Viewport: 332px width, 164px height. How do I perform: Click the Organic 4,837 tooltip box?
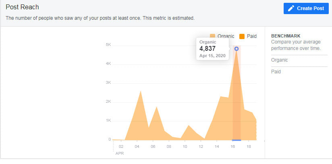click(212, 48)
